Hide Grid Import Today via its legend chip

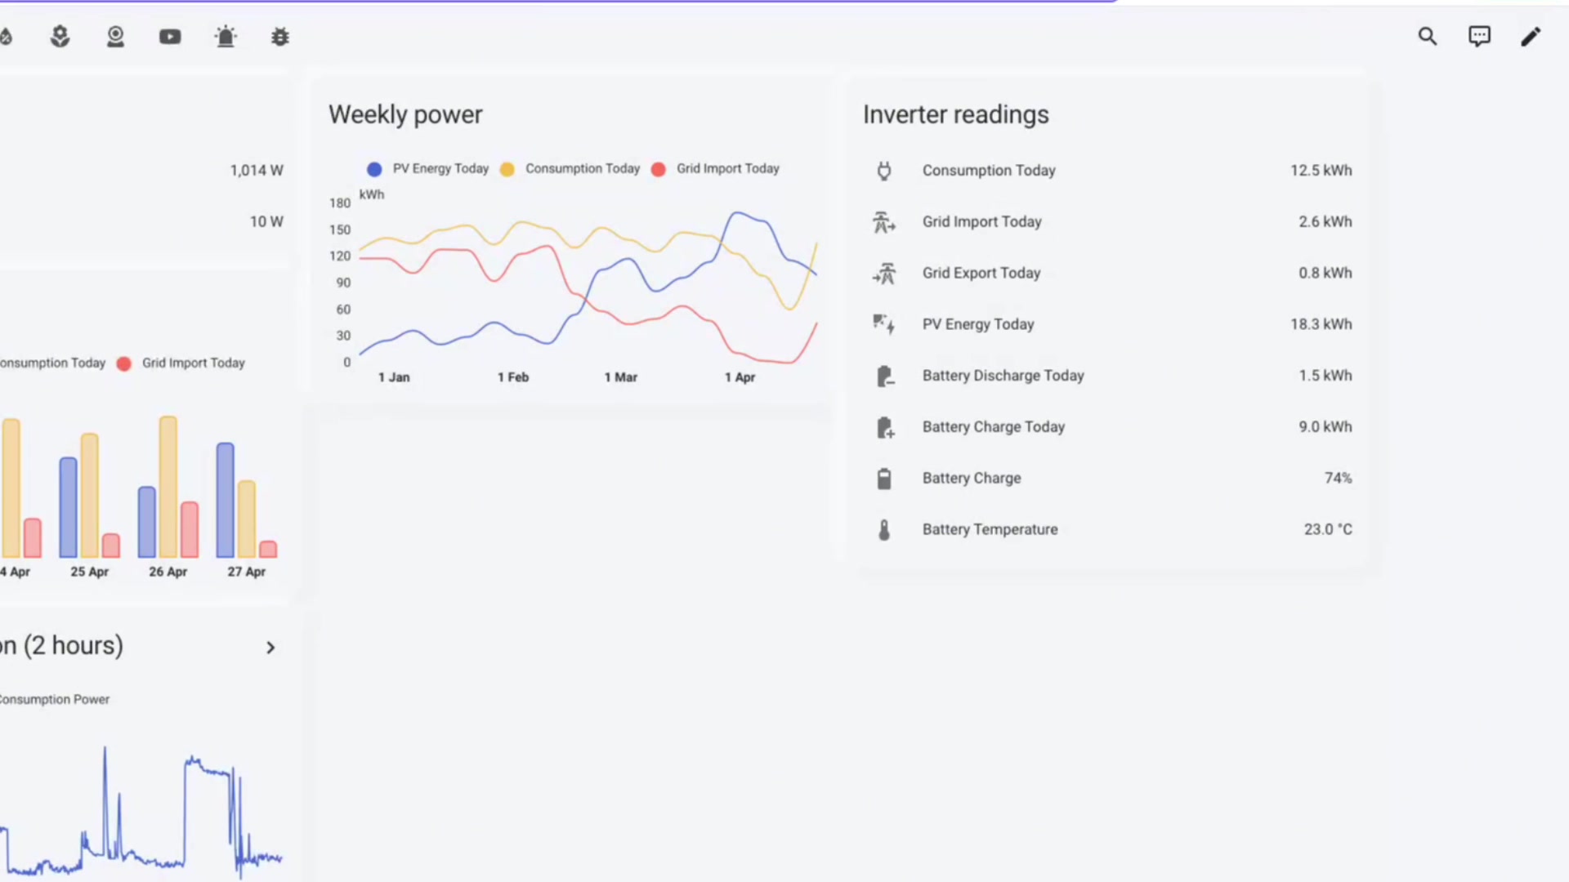[715, 168]
